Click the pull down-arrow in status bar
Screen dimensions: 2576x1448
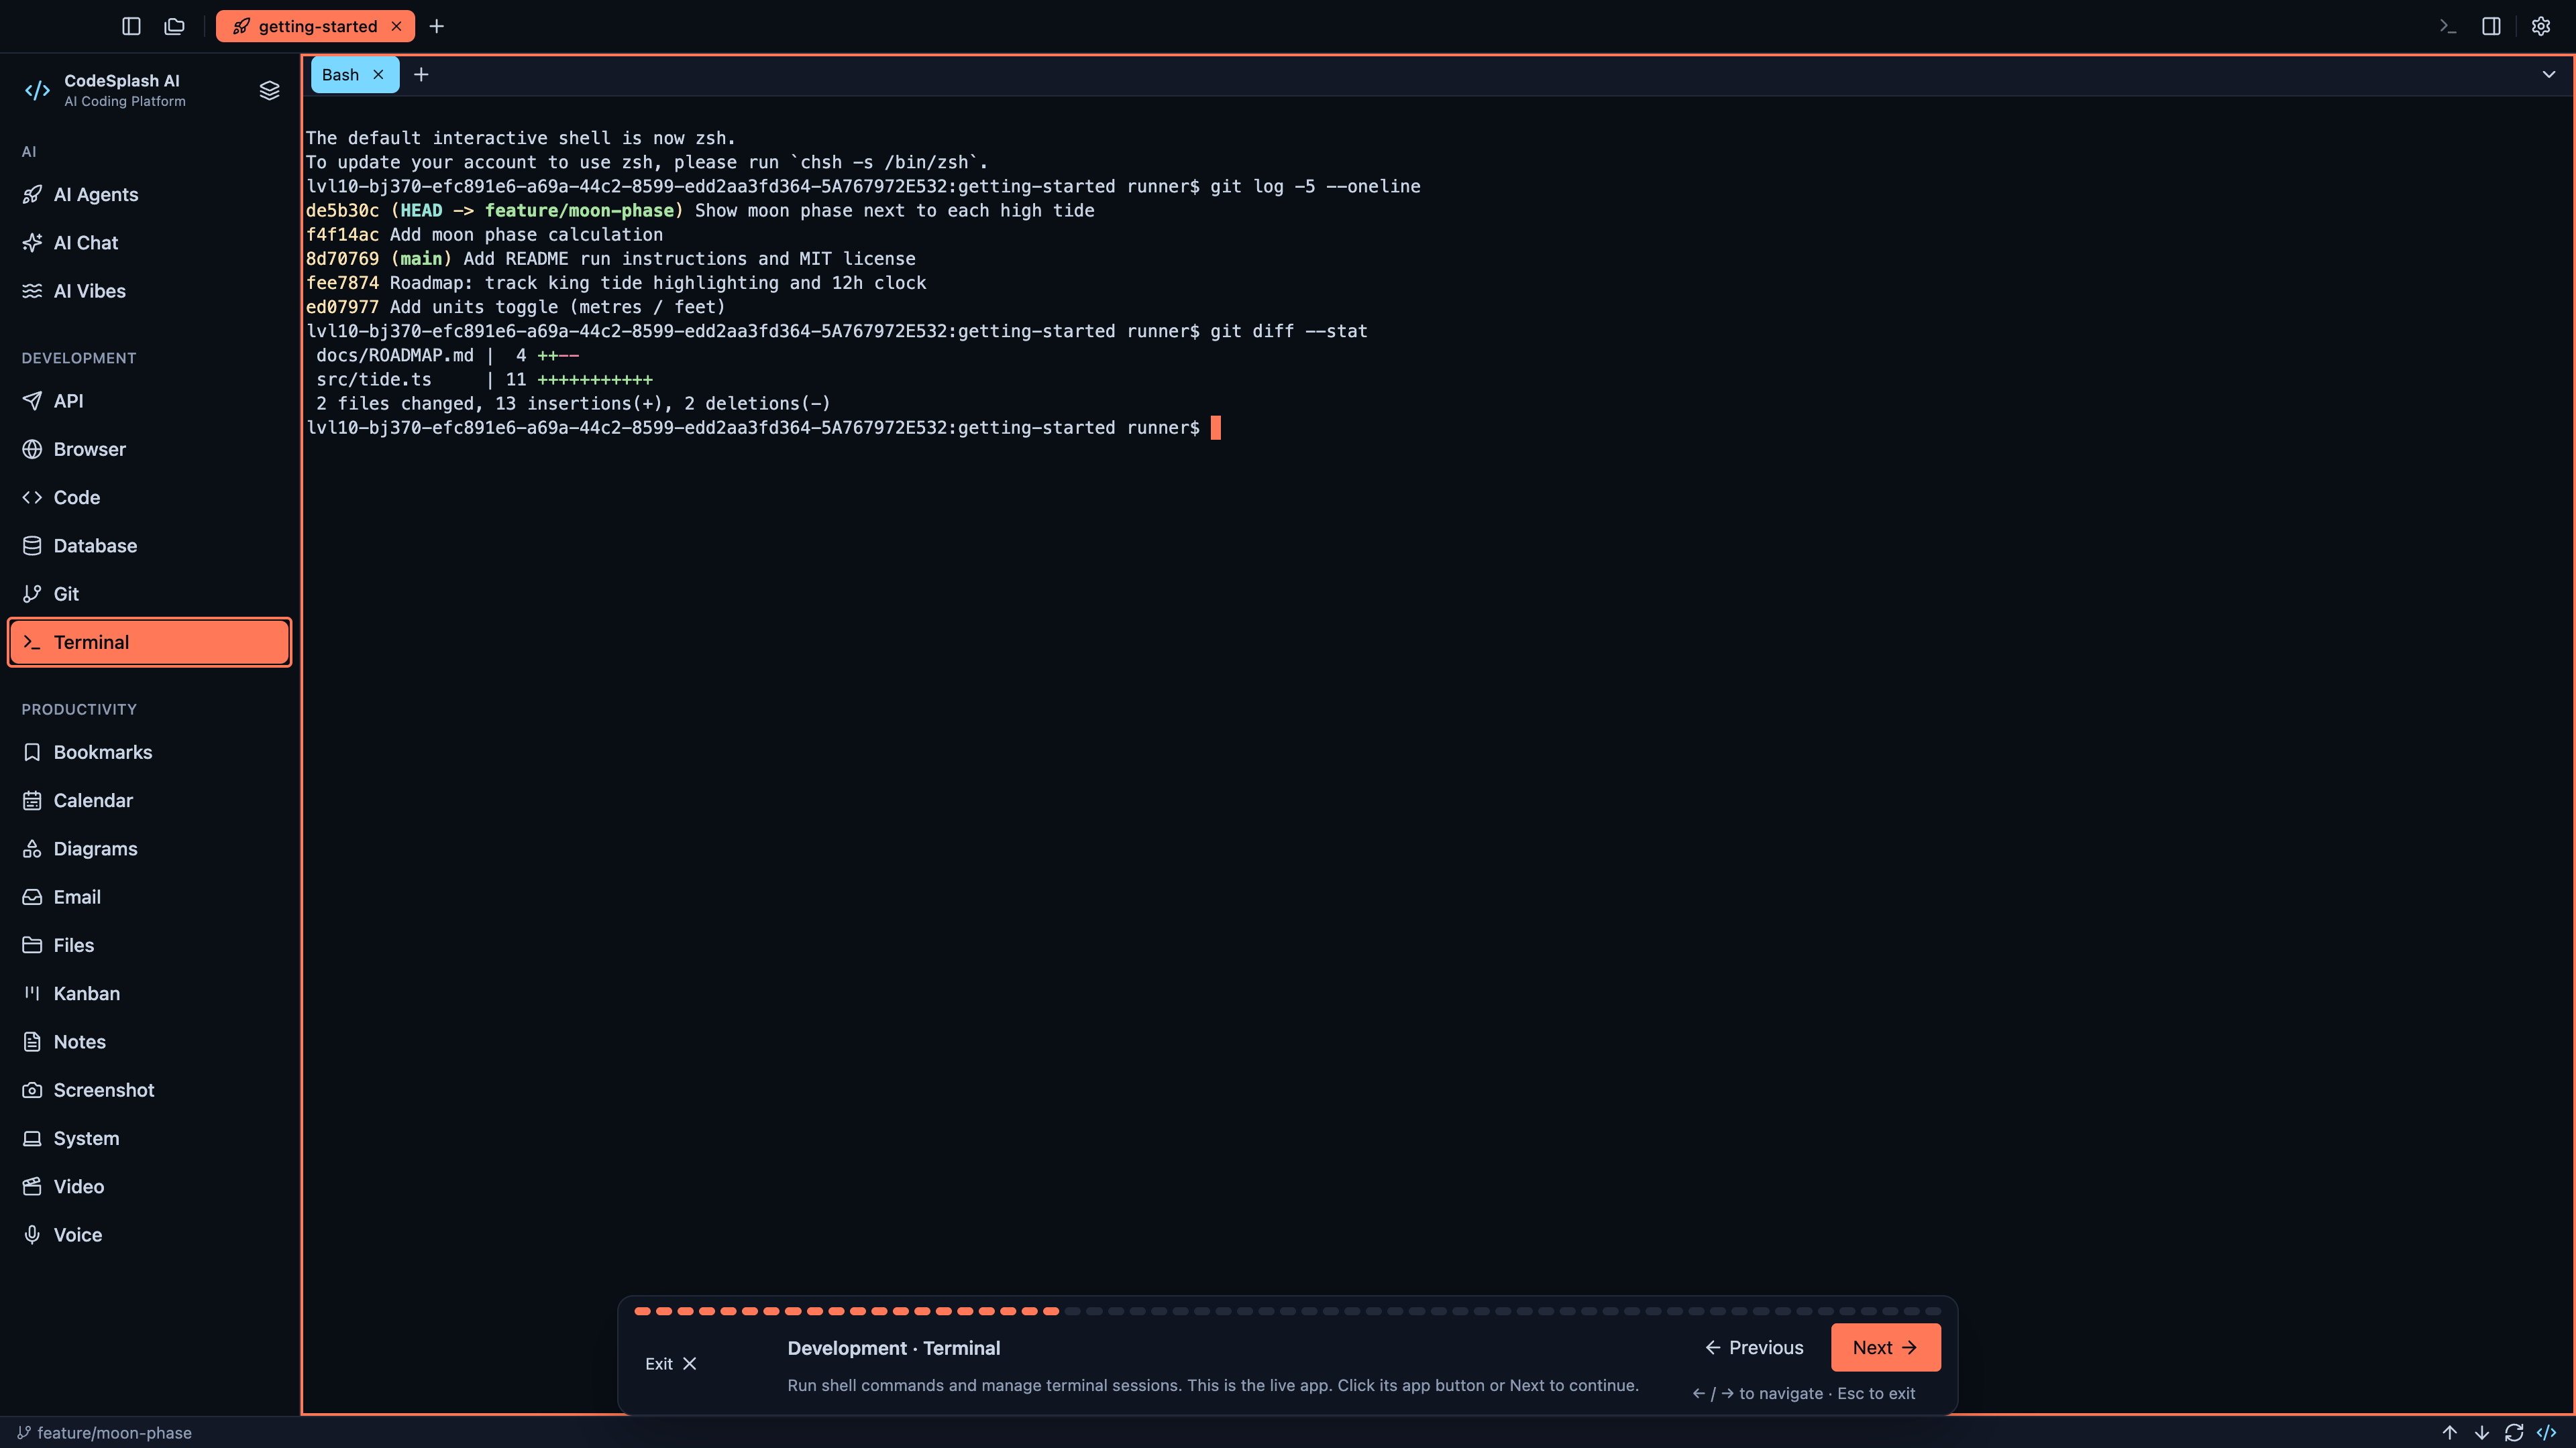click(x=2481, y=1432)
